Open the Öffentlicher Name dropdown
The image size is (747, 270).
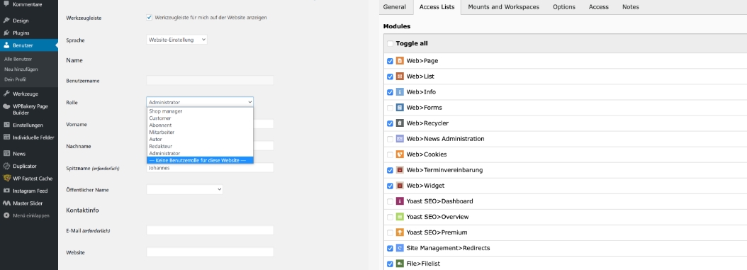pyautogui.click(x=185, y=189)
